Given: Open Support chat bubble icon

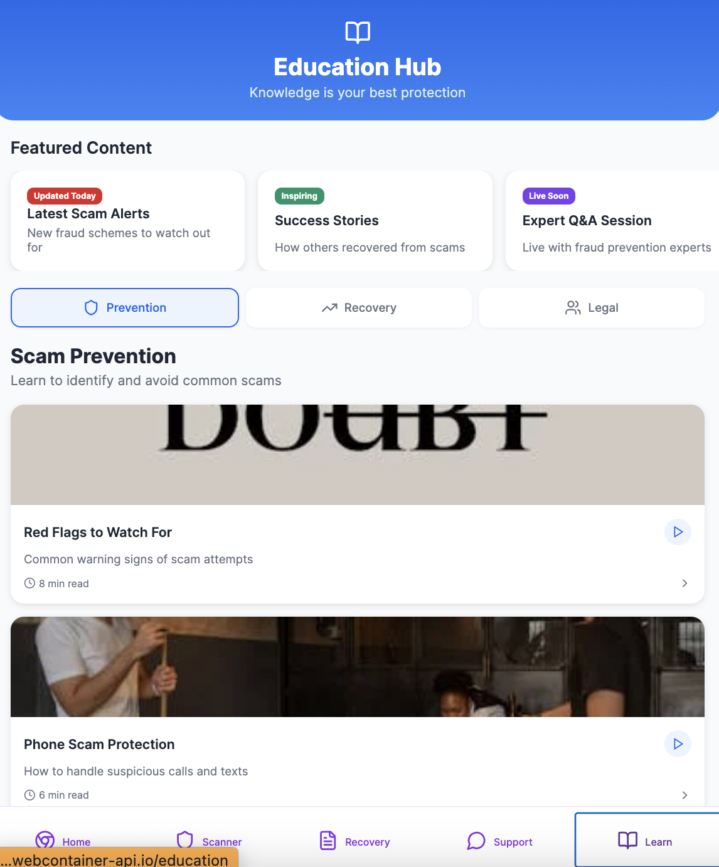Looking at the screenshot, I should [476, 841].
